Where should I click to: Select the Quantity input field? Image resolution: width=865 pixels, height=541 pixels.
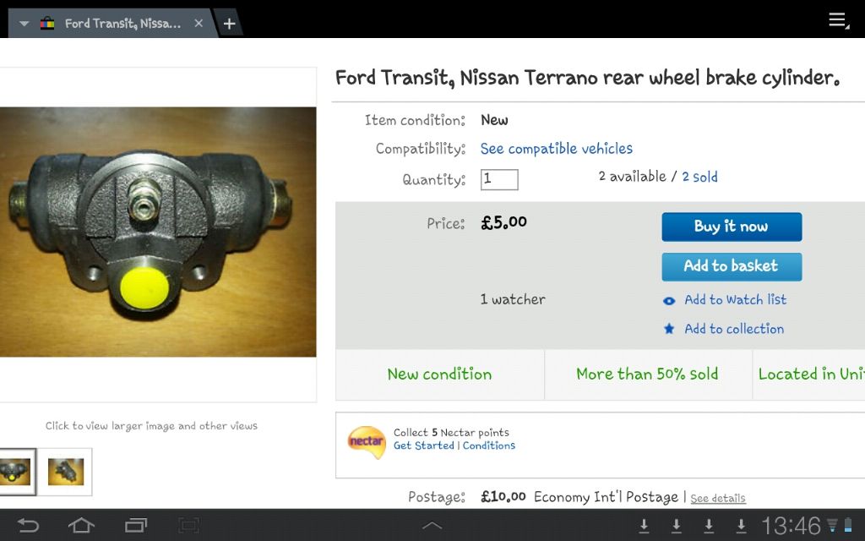(x=499, y=179)
